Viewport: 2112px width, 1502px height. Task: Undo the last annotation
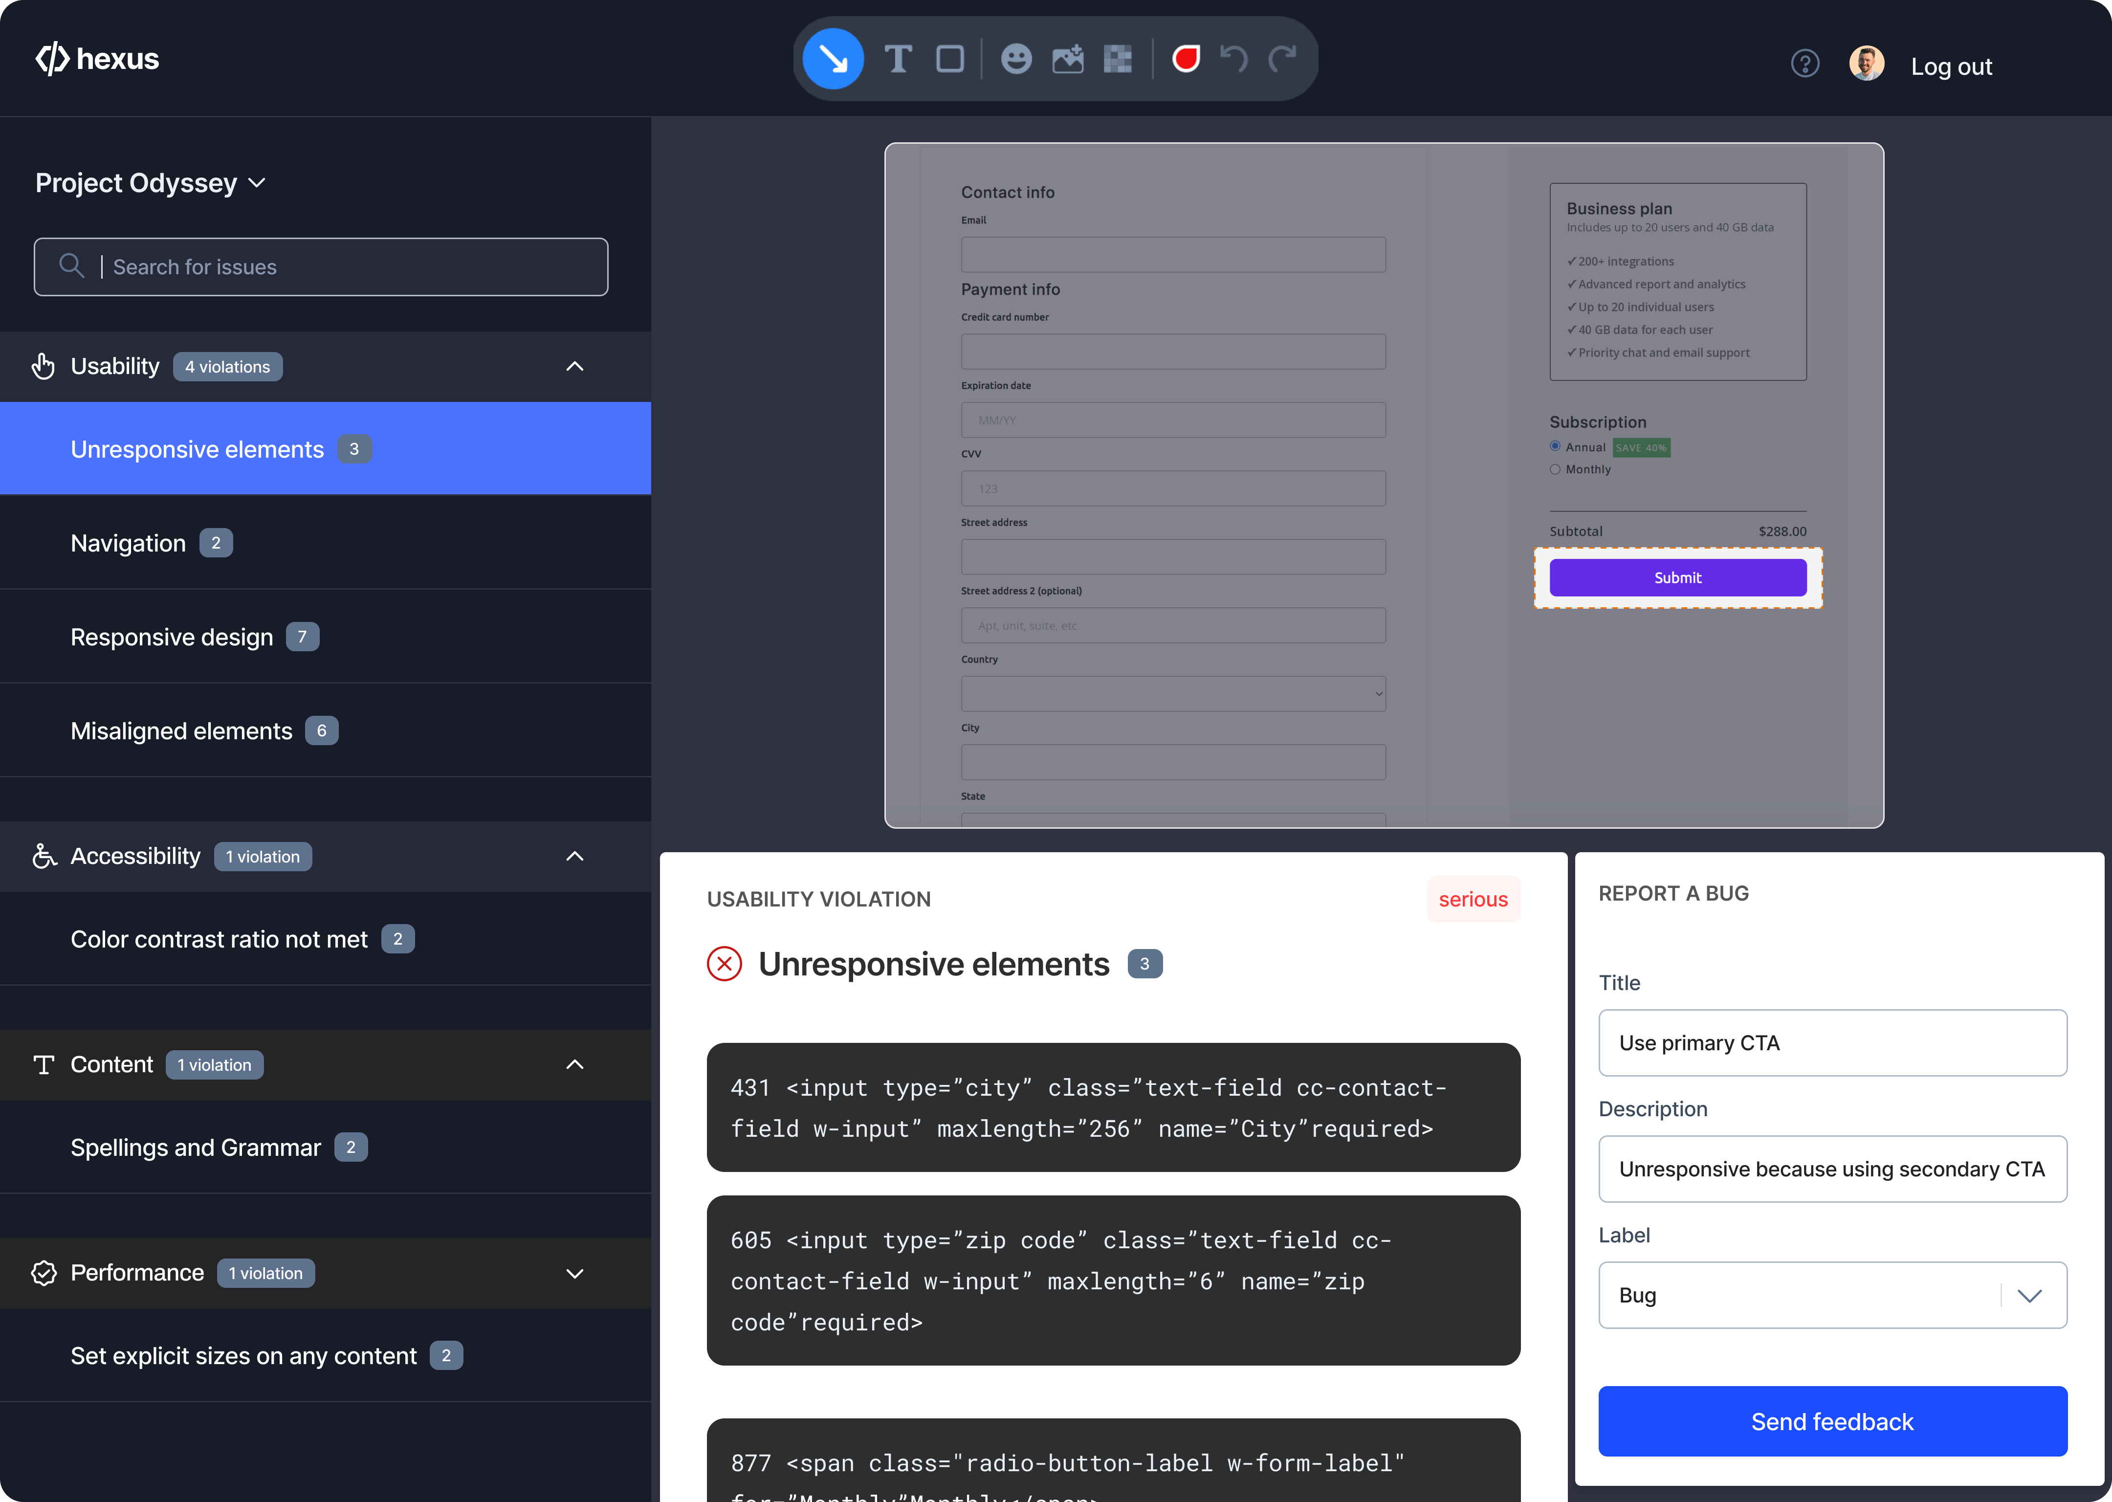pos(1233,58)
